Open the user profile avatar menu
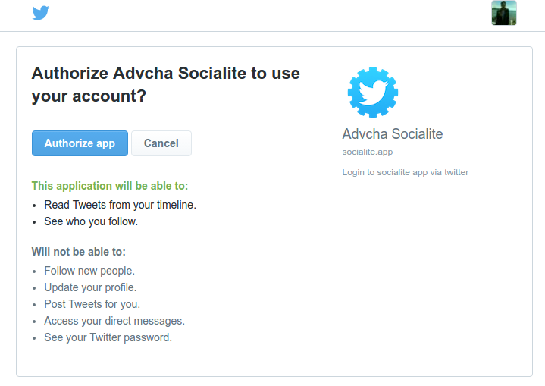Viewport: 545px width, 386px height. coord(504,13)
